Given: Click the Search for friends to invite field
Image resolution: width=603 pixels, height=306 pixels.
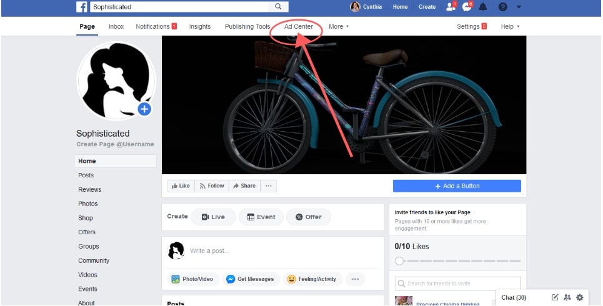Looking at the screenshot, I should 457,284.
